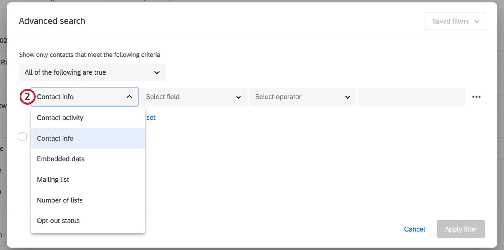Click chevron on Select operator dropdown

click(x=347, y=97)
